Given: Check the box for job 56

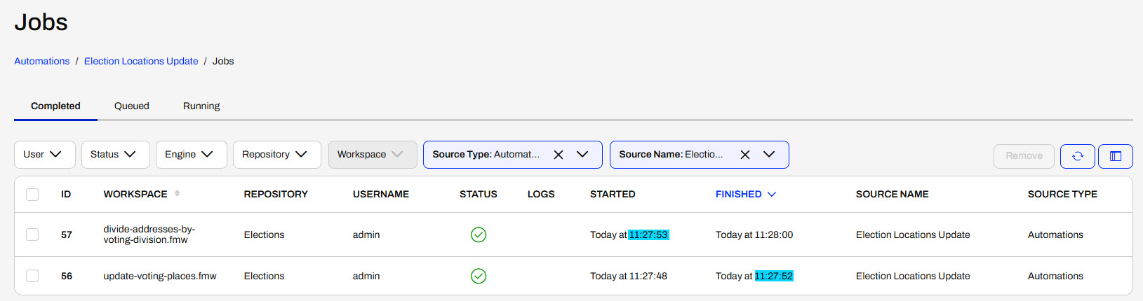Looking at the screenshot, I should point(32,276).
